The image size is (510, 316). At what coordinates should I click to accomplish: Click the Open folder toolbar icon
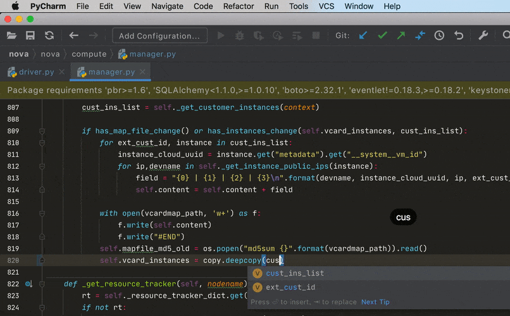11,36
